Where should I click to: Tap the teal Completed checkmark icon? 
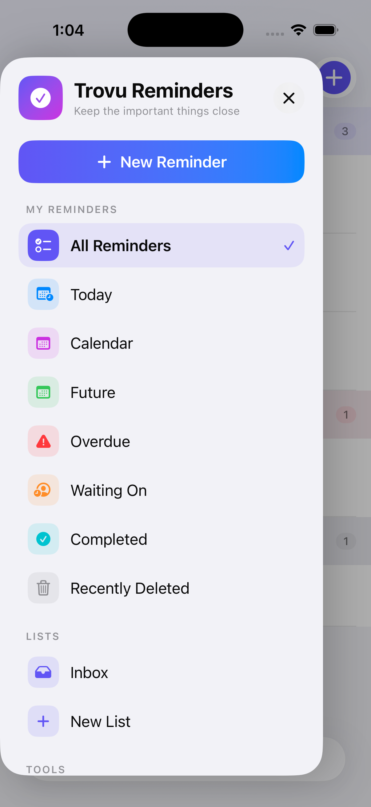[x=43, y=539]
